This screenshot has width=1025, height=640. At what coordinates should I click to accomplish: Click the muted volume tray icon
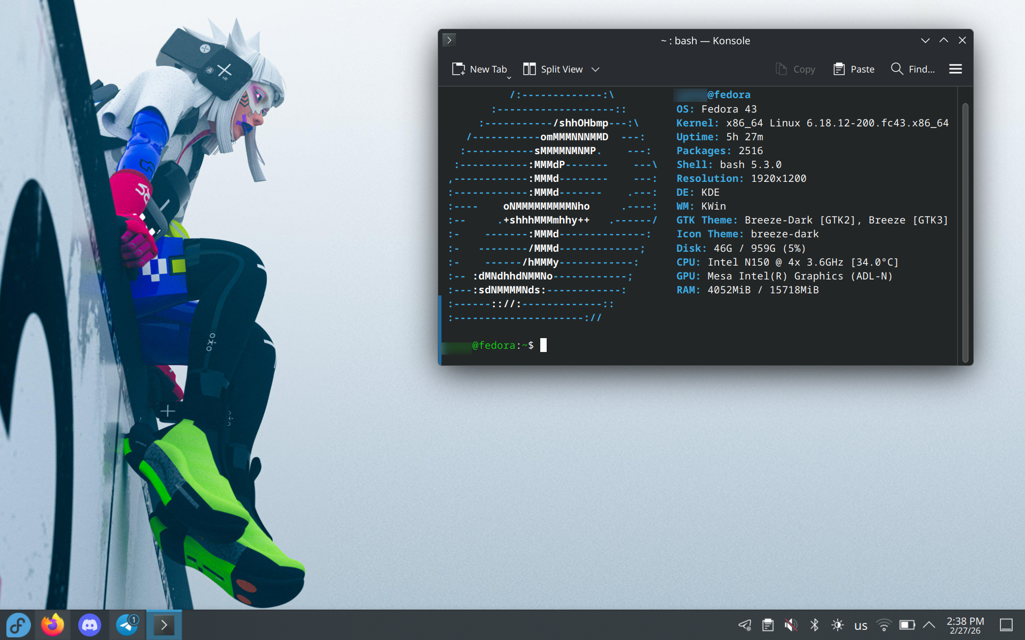[x=791, y=625]
